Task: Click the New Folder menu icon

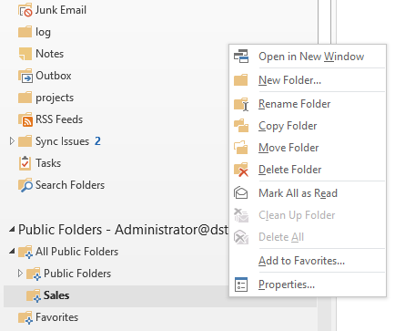Action: coord(241,80)
